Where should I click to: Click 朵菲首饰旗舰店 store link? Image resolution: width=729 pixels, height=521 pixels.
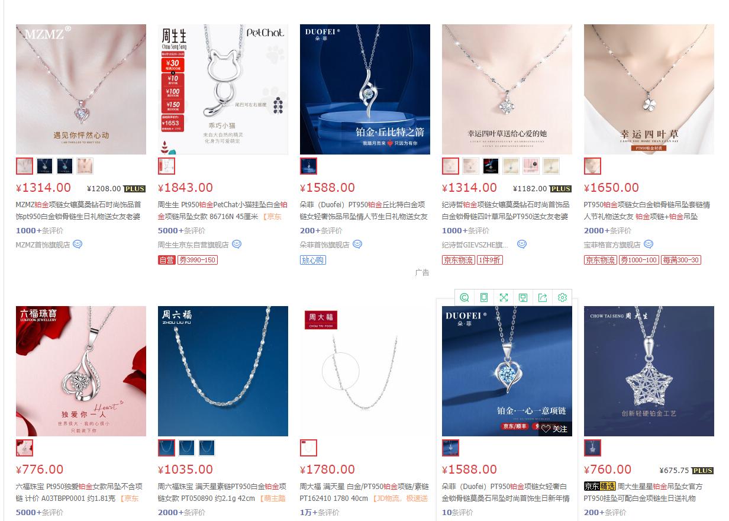pyautogui.click(x=325, y=245)
